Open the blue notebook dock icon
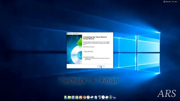Image resolution: width=180 pixels, height=101 pixels. coord(96,97)
